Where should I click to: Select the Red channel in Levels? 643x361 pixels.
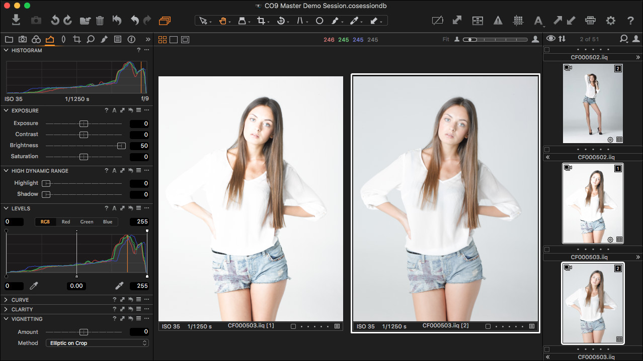point(66,221)
